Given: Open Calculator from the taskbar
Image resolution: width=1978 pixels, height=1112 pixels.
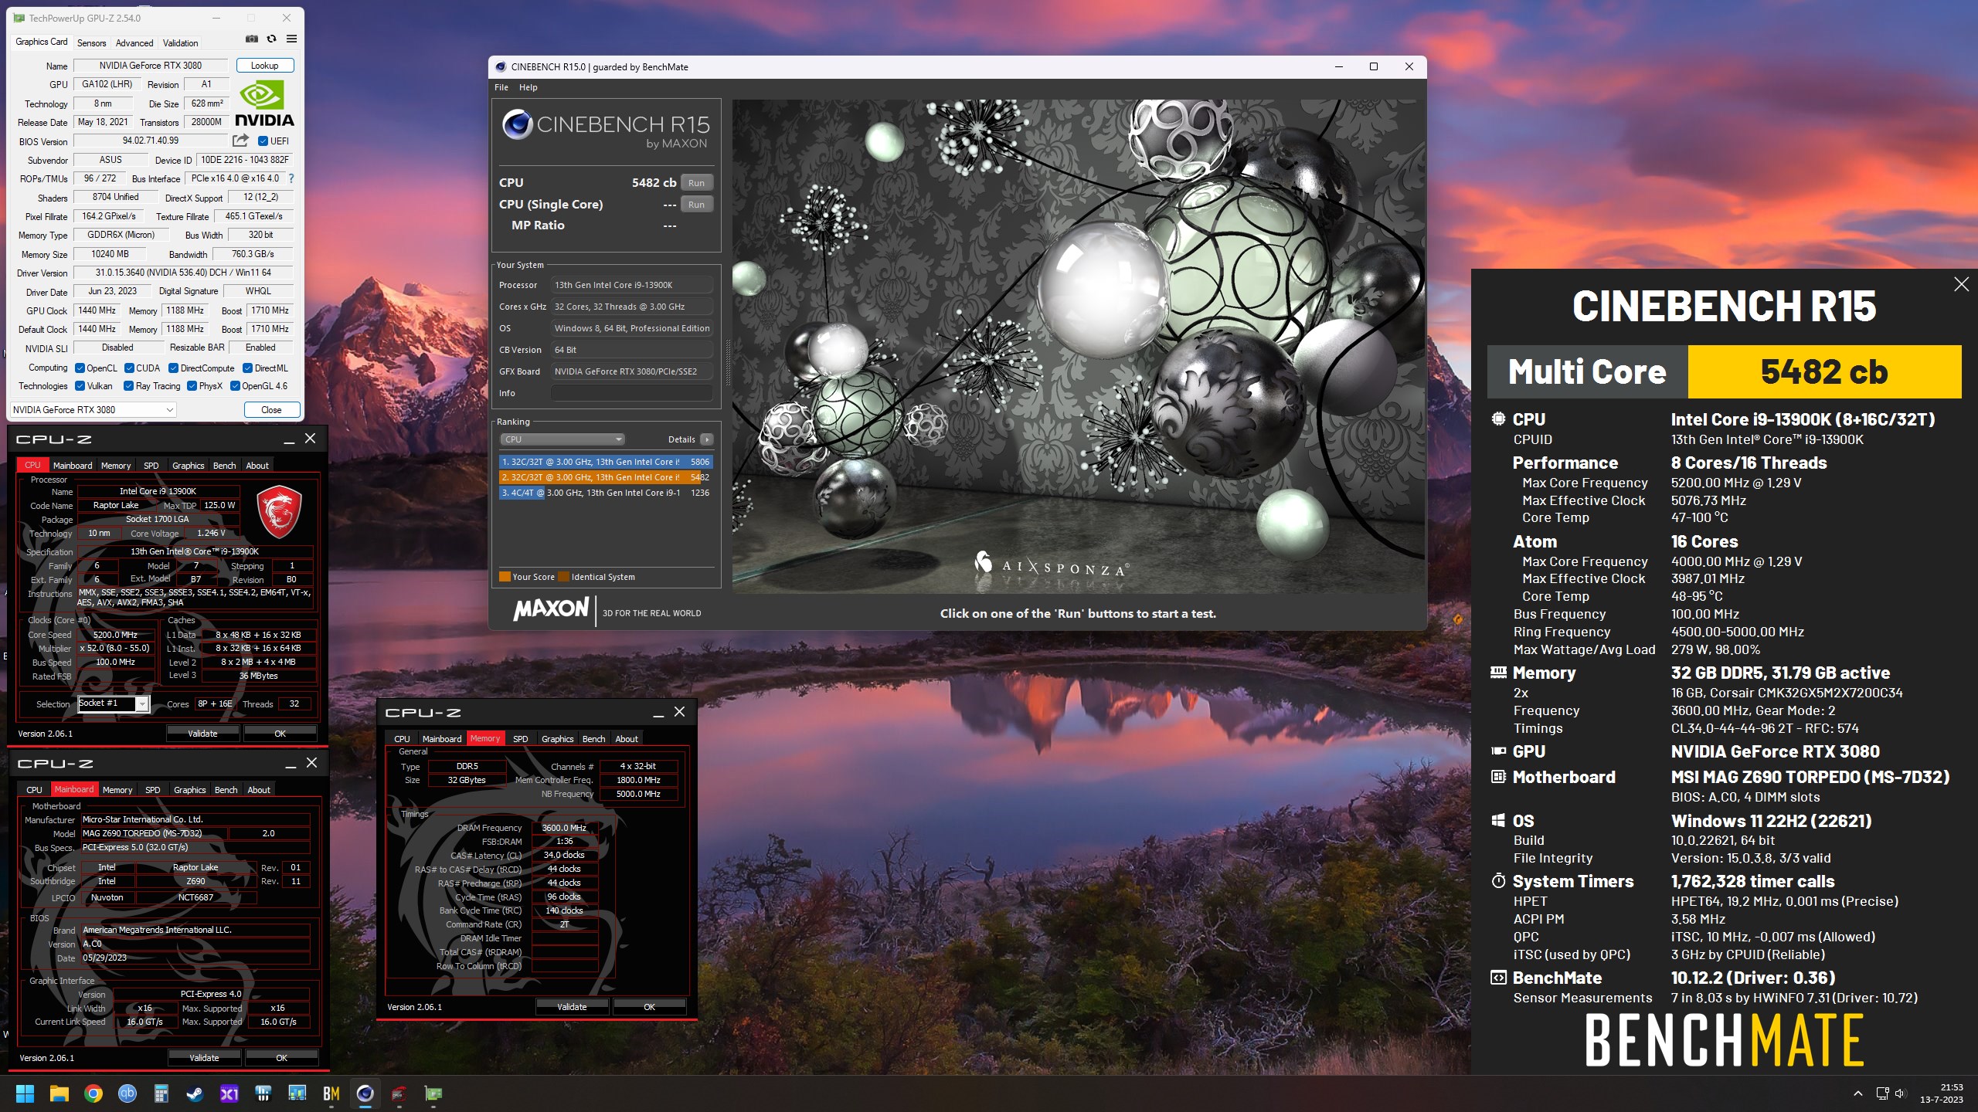Looking at the screenshot, I should point(161,1093).
